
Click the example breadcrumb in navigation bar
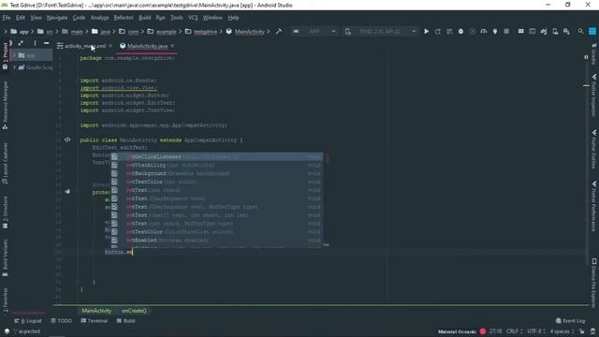pos(162,31)
